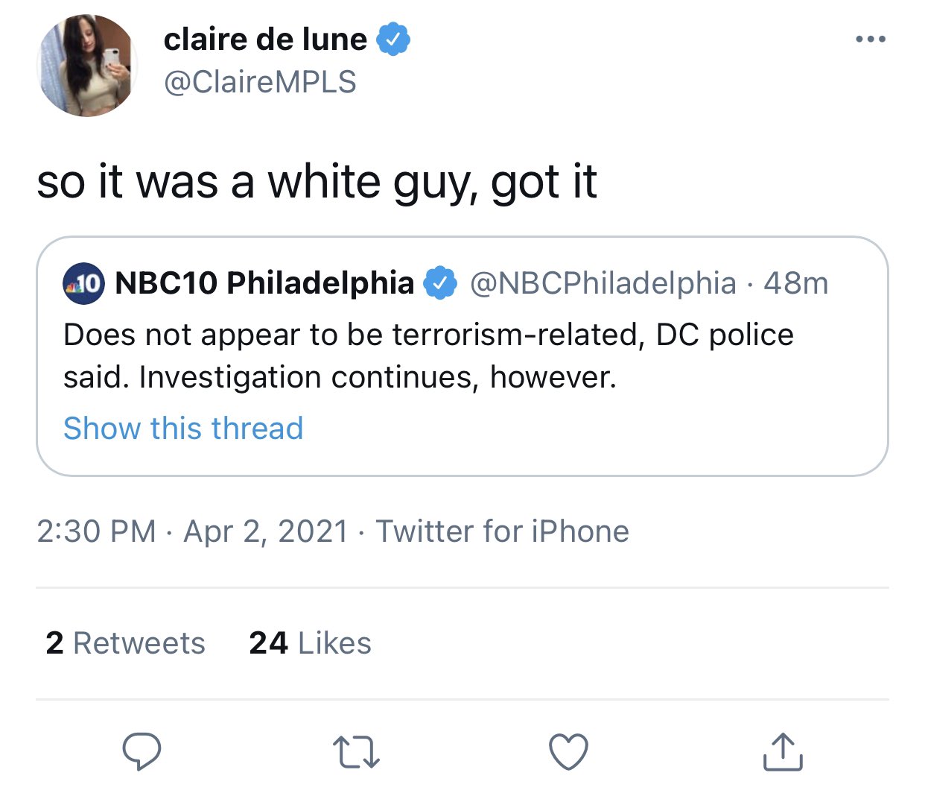Viewport: 925px width, 799px height.
Task: Open claire de lune's profile photo
Action: tap(86, 66)
